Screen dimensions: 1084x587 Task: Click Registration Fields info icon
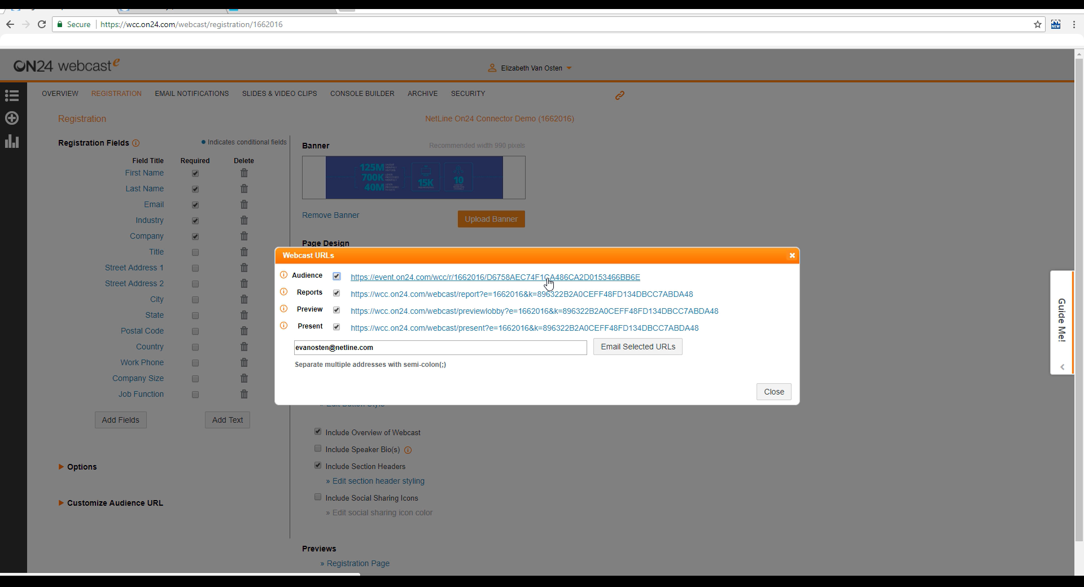(x=135, y=143)
